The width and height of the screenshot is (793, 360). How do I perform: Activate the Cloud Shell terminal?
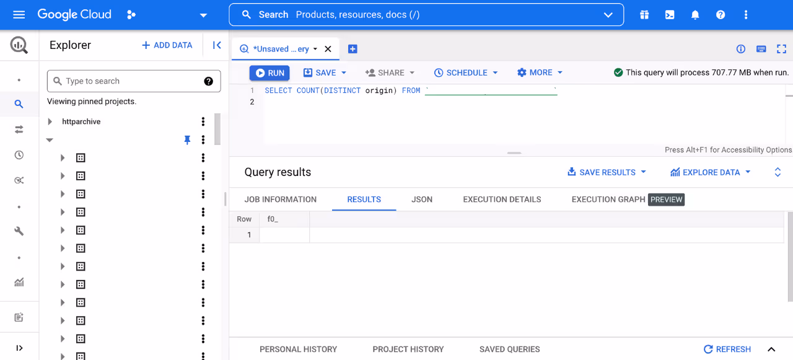(x=670, y=14)
